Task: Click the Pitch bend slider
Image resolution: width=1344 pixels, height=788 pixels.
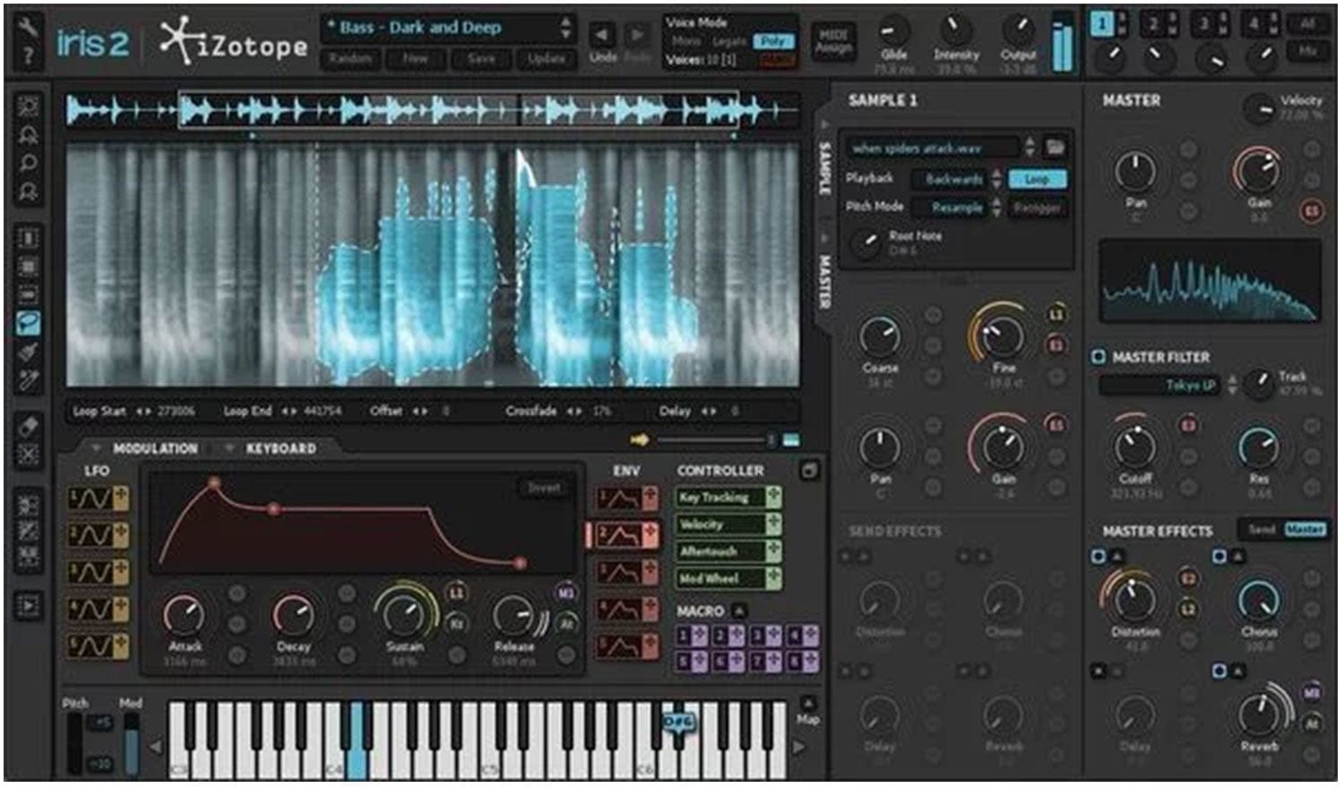Action: 74,743
